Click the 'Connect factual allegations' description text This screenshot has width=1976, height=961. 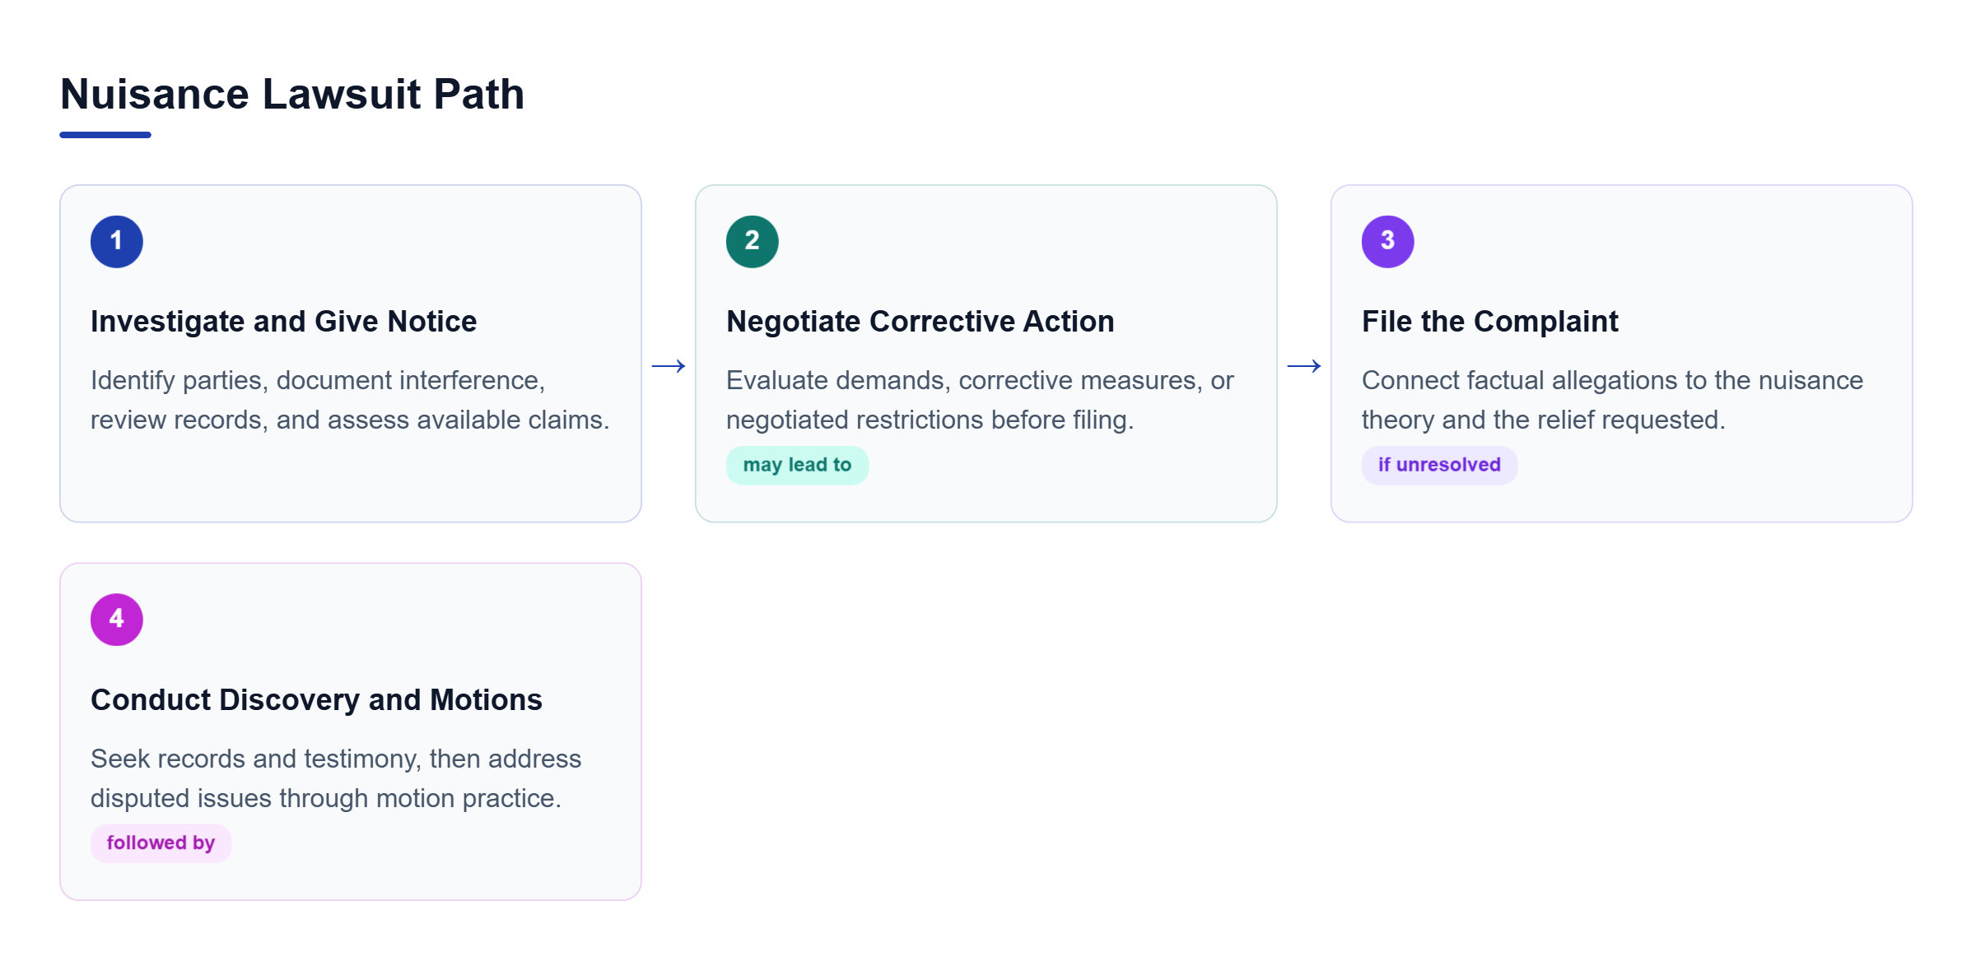point(1612,400)
